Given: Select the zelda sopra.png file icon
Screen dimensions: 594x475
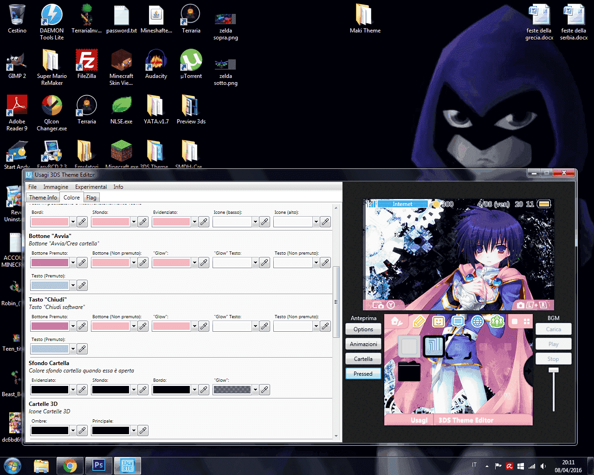Looking at the screenshot, I should click(226, 26).
